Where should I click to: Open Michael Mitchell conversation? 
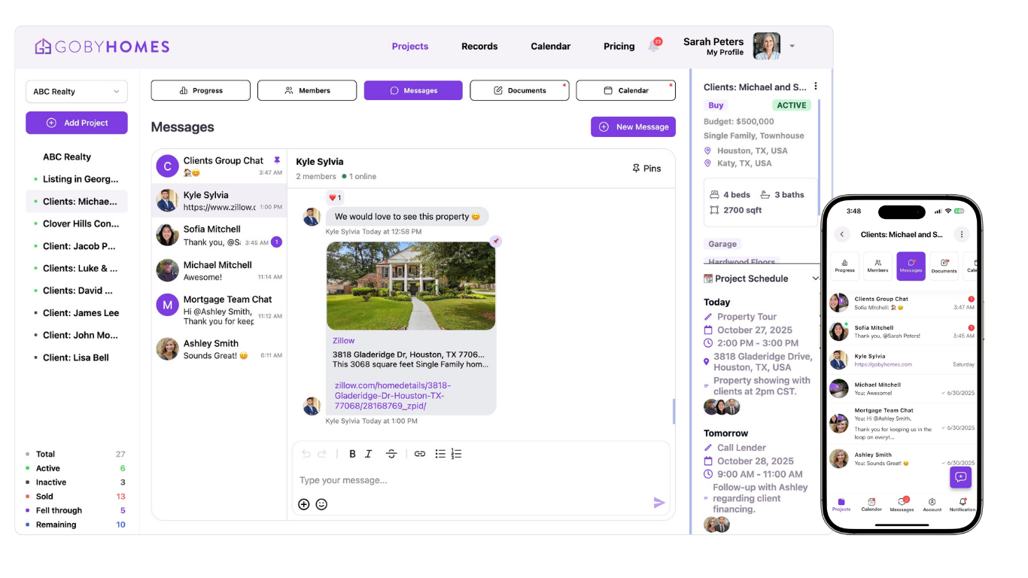tap(219, 270)
